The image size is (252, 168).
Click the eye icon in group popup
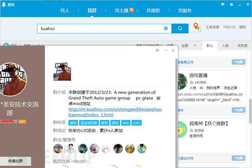coord(157,50)
